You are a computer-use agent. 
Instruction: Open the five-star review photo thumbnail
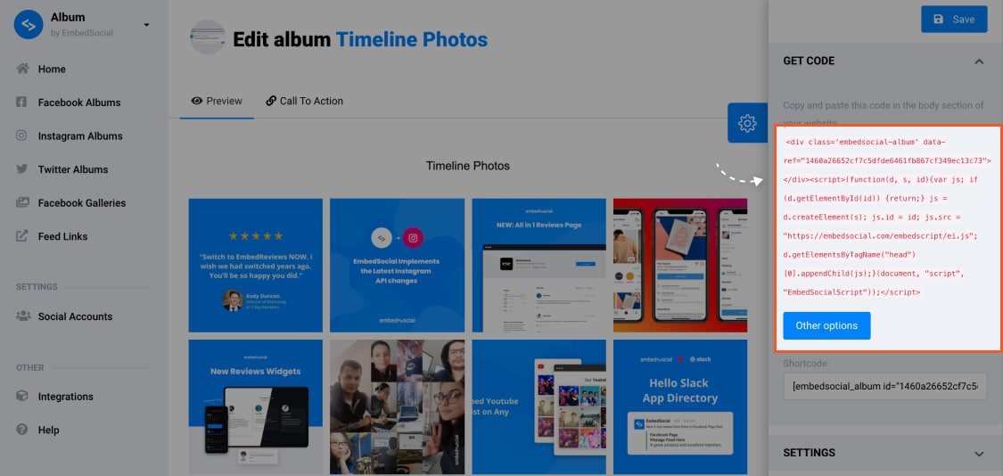256,265
